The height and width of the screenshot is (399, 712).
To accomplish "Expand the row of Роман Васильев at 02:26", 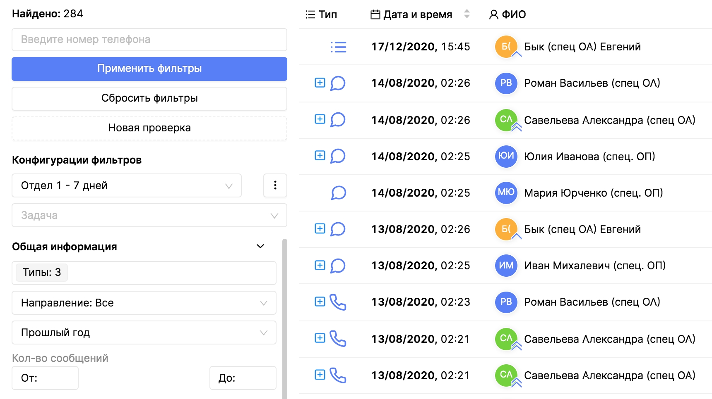I will [320, 83].
